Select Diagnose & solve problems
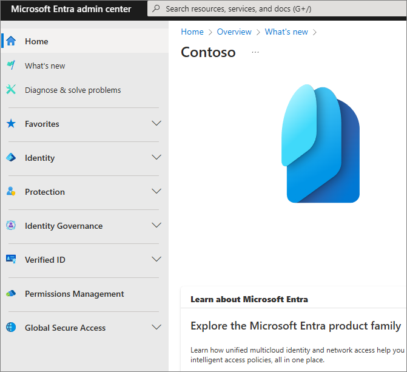 [85, 90]
